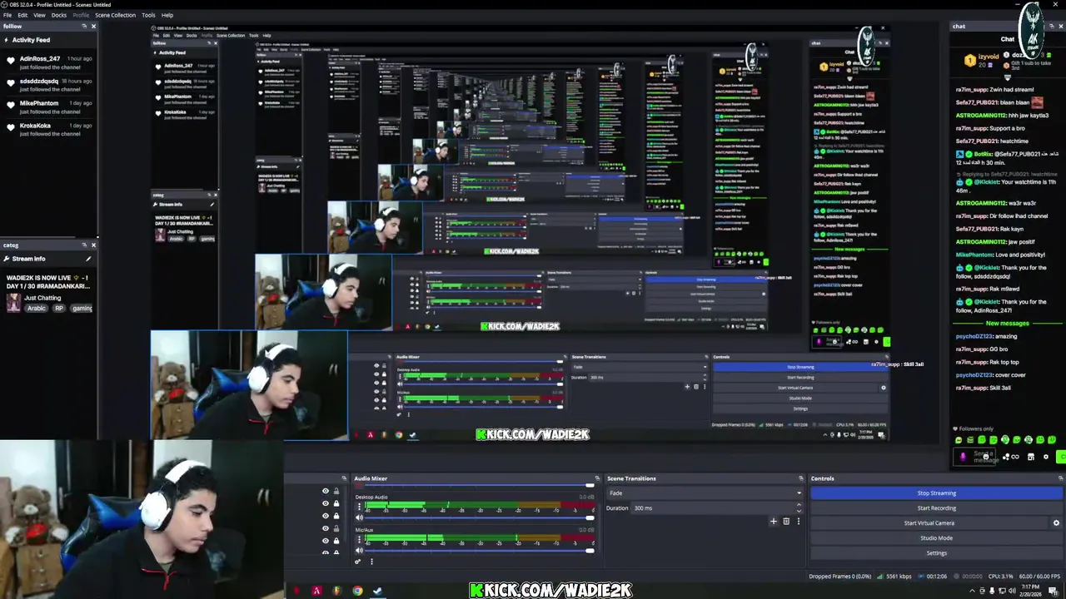This screenshot has height=599, width=1066.
Task: Click the heart icon beside AdinRoss_247
Action: click(x=11, y=60)
